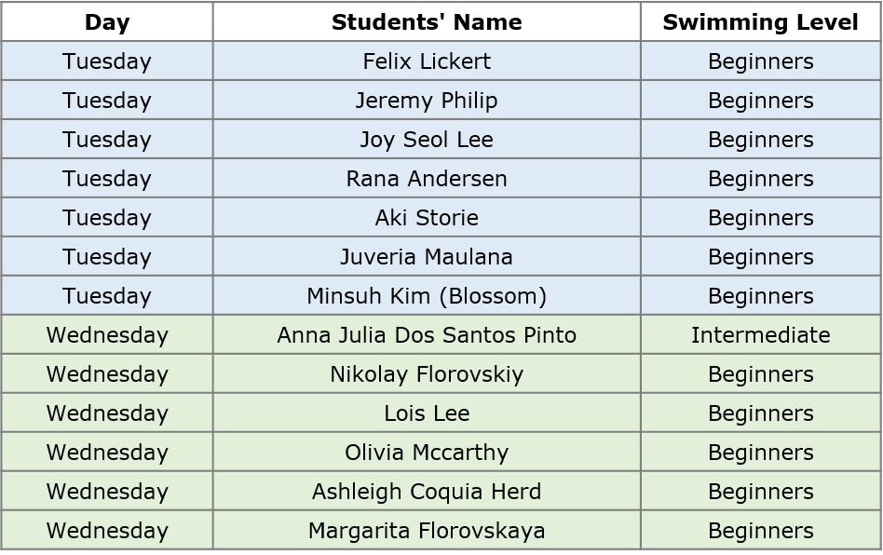Select the Intermediate level cell
The image size is (883, 555).
tap(761, 335)
